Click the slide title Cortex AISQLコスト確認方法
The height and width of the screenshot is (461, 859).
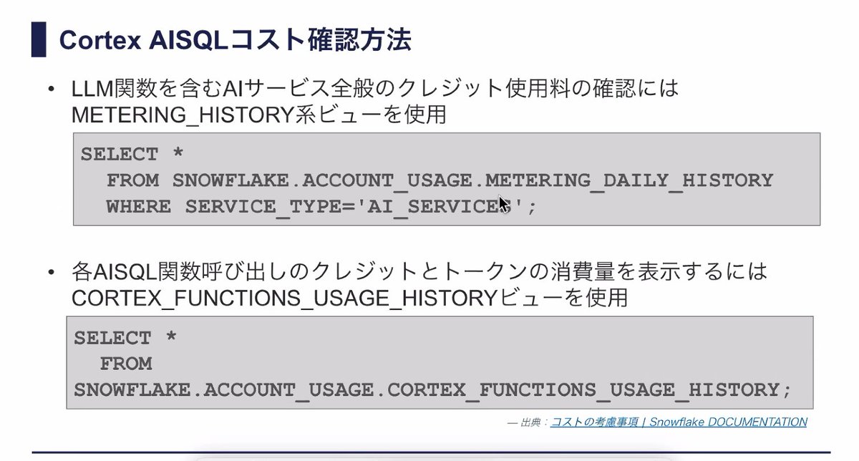235,40
